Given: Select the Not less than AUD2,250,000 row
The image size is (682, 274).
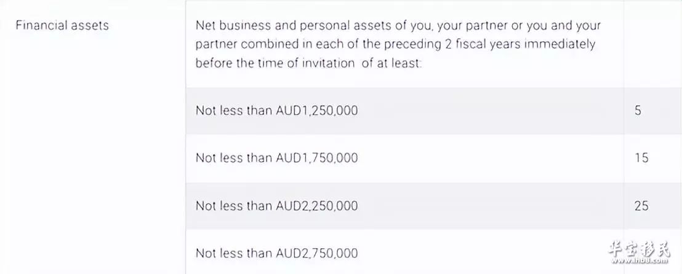Looking at the screenshot, I should (434, 206).
